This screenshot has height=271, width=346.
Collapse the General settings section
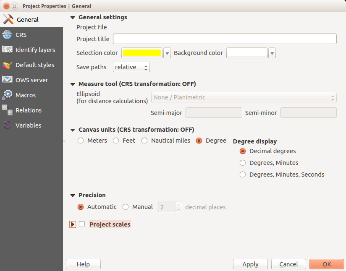click(x=73, y=18)
